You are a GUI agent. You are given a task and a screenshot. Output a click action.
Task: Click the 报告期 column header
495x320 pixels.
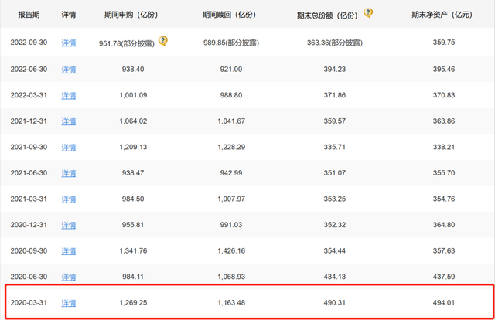tap(29, 15)
